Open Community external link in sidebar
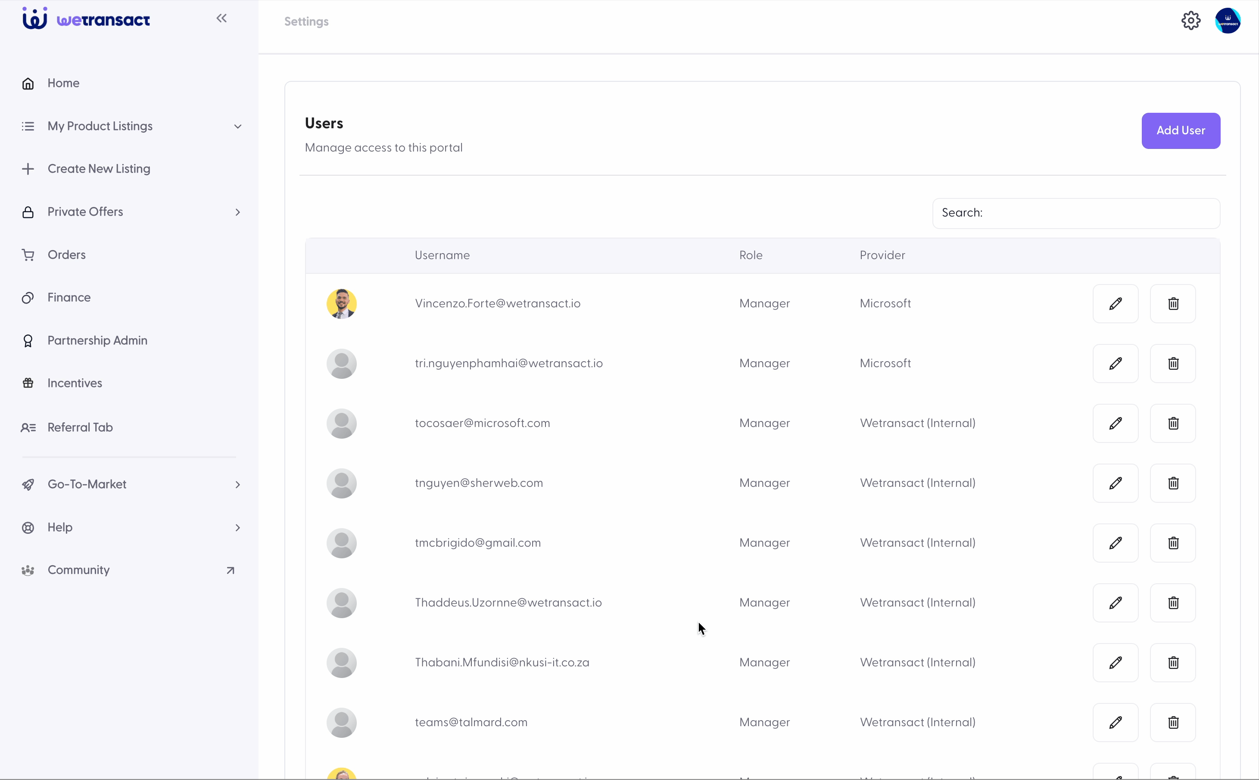Screen dimensions: 1259x780 [x=128, y=570]
